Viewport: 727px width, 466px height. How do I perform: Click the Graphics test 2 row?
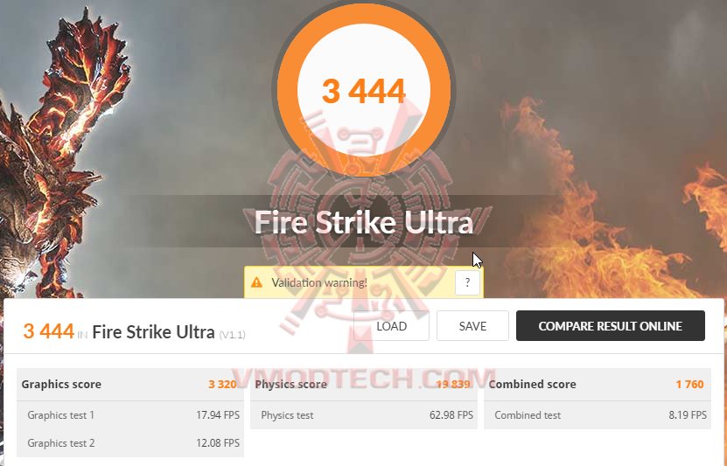[x=130, y=443]
